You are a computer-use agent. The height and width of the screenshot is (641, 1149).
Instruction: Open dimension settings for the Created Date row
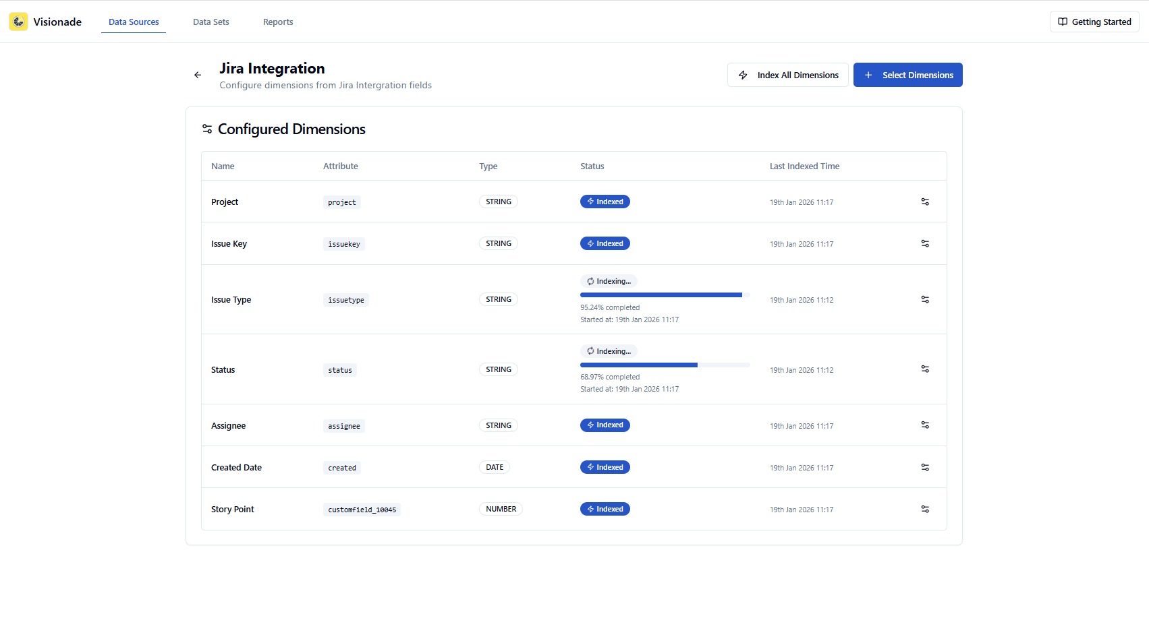coord(925,467)
